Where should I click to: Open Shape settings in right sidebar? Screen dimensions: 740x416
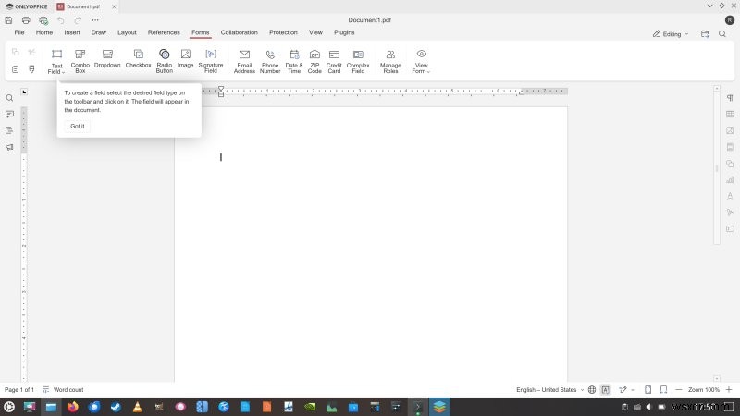coord(730,164)
